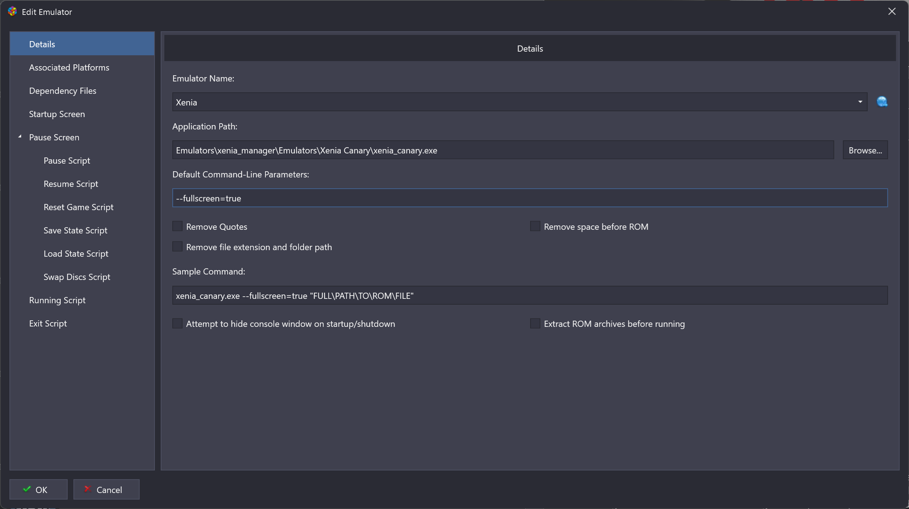Click the Emulator Name: label
The height and width of the screenshot is (509, 909).
coord(203,78)
